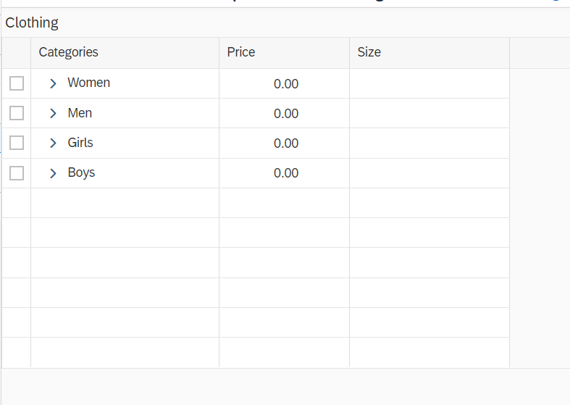This screenshot has width=570, height=405.
Task: Expand the Men category row
Action: point(53,114)
